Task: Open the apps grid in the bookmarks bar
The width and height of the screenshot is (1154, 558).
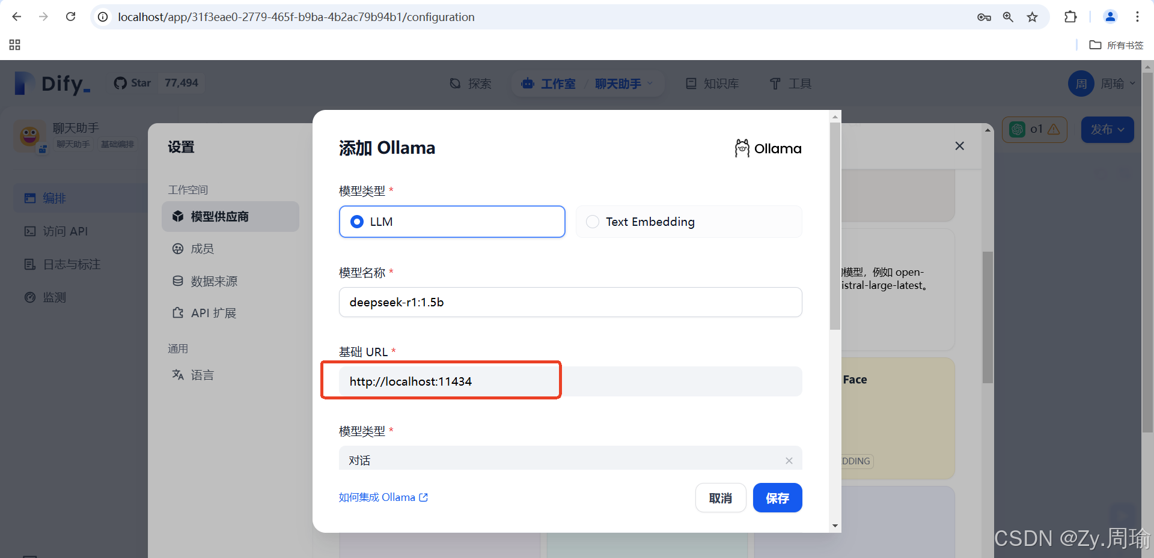Action: 15,45
